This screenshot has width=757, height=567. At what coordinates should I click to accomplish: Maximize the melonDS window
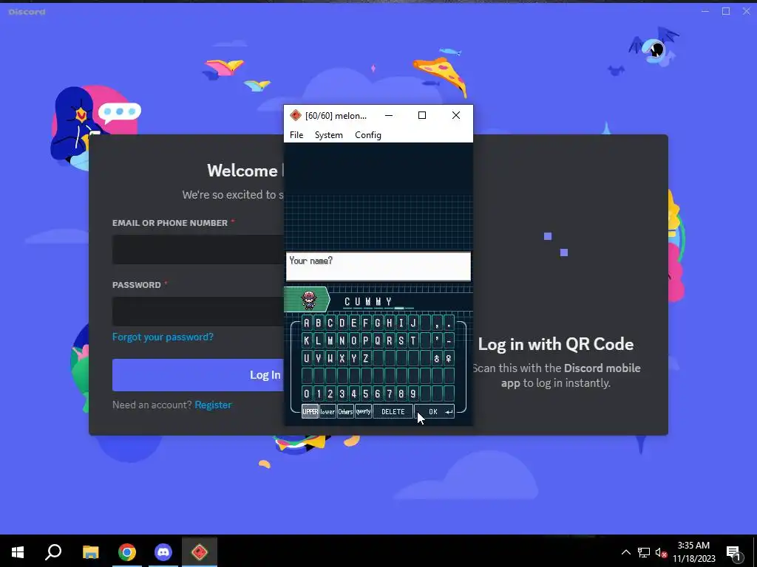pos(422,115)
